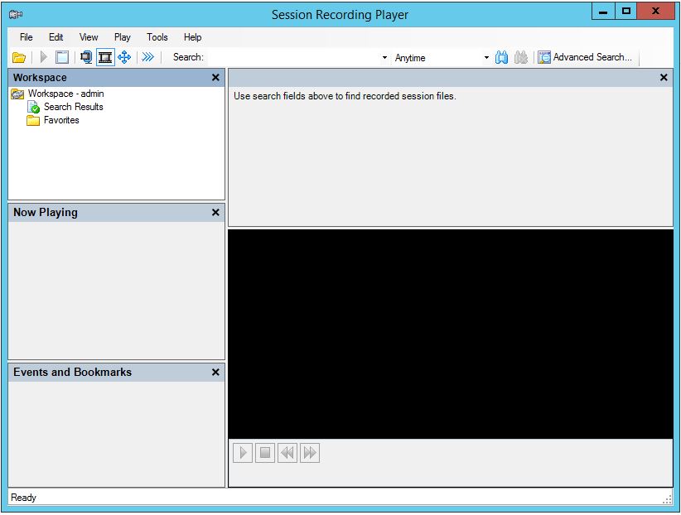This screenshot has height=515, width=681.
Task: Click the green play toolbar icon
Action: pos(41,57)
